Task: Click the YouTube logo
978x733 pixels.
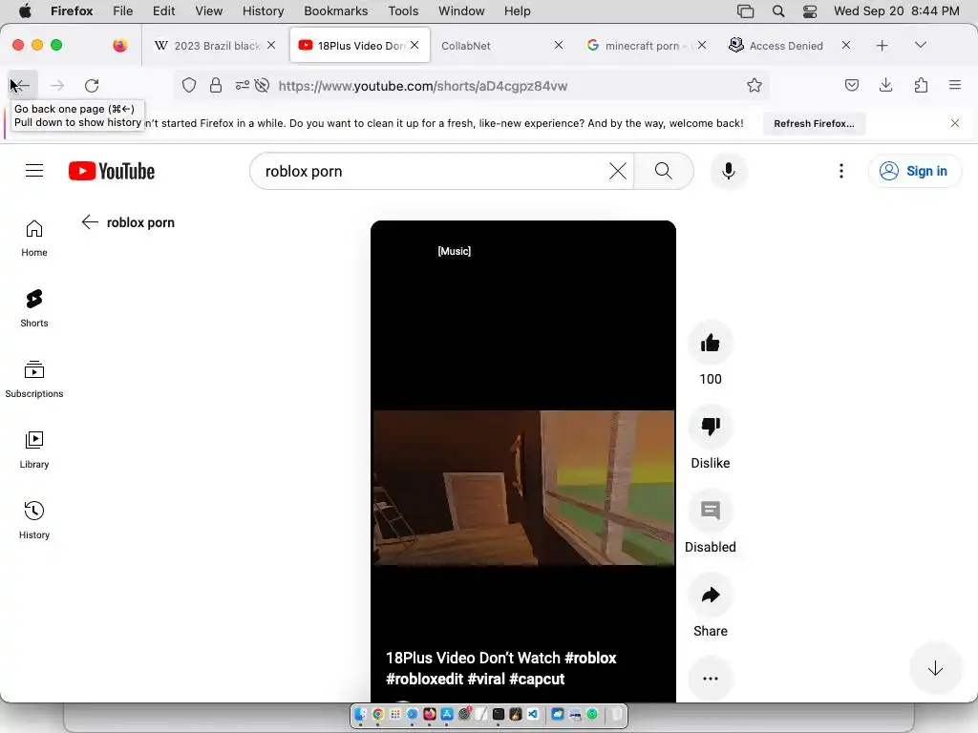Action: coord(112,171)
